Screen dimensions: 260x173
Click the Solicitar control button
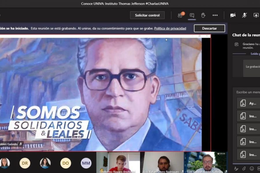click(x=147, y=15)
